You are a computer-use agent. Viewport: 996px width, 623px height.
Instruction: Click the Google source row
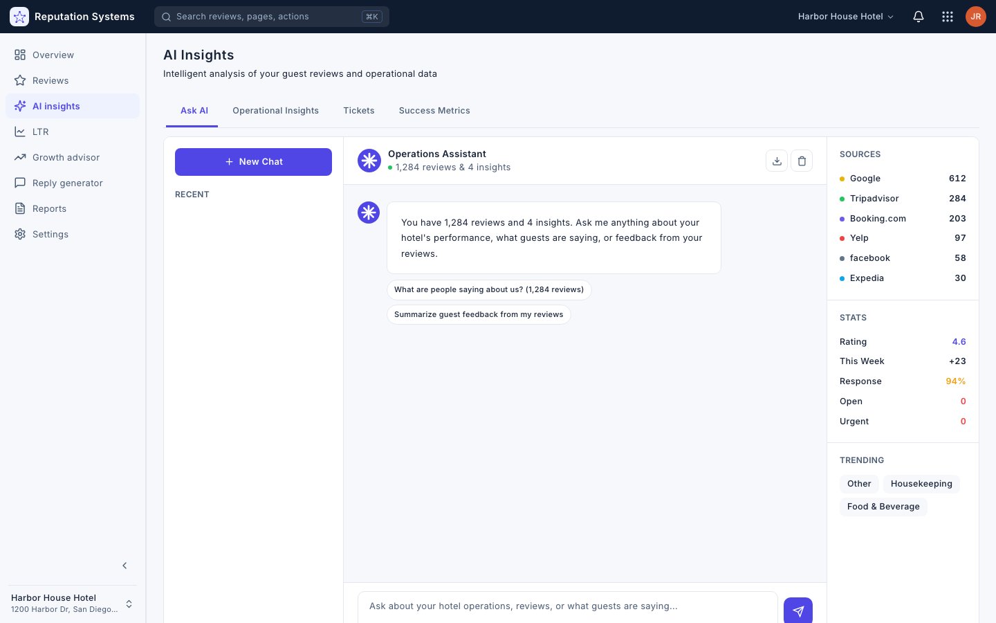pyautogui.click(x=903, y=179)
